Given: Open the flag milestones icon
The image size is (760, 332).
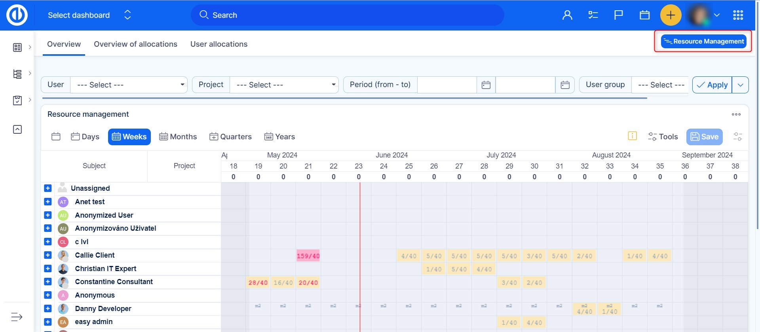Looking at the screenshot, I should (x=618, y=15).
